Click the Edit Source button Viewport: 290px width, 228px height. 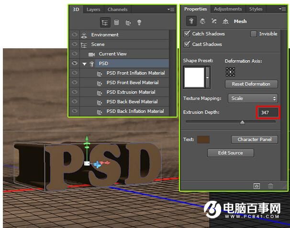231,153
